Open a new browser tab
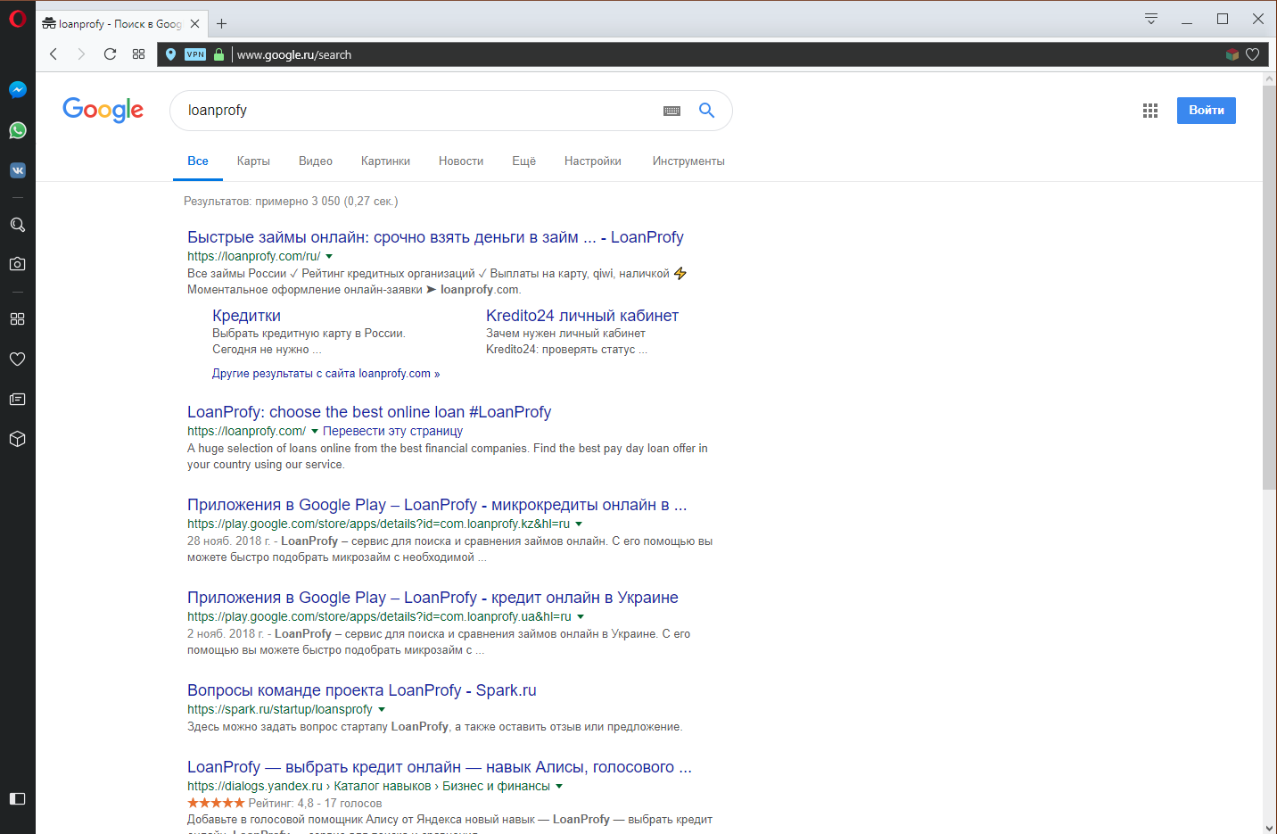 222,24
